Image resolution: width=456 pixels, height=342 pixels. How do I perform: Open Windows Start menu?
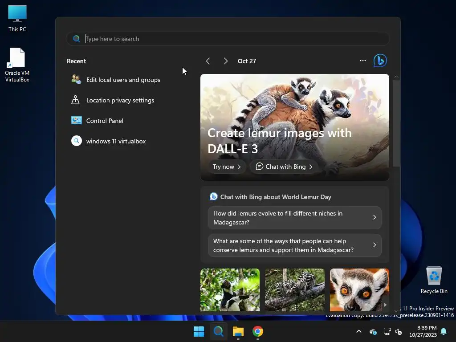coord(199,331)
